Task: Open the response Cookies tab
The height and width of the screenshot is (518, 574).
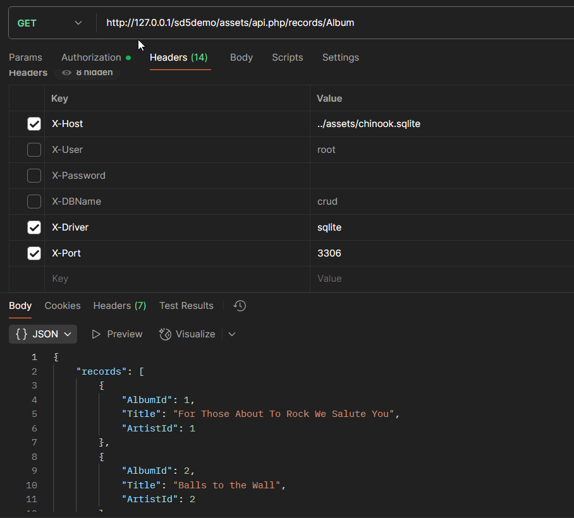Action: 63,306
